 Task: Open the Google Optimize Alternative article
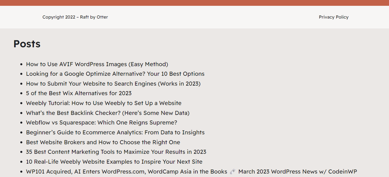tap(115, 74)
